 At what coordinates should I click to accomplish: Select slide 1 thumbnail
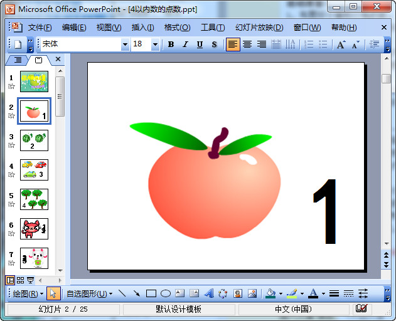[x=34, y=82]
